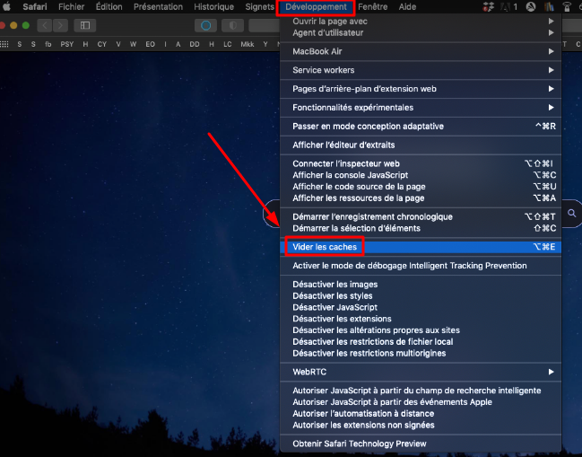Open the Apple menu
582x457 pixels.
6,6
